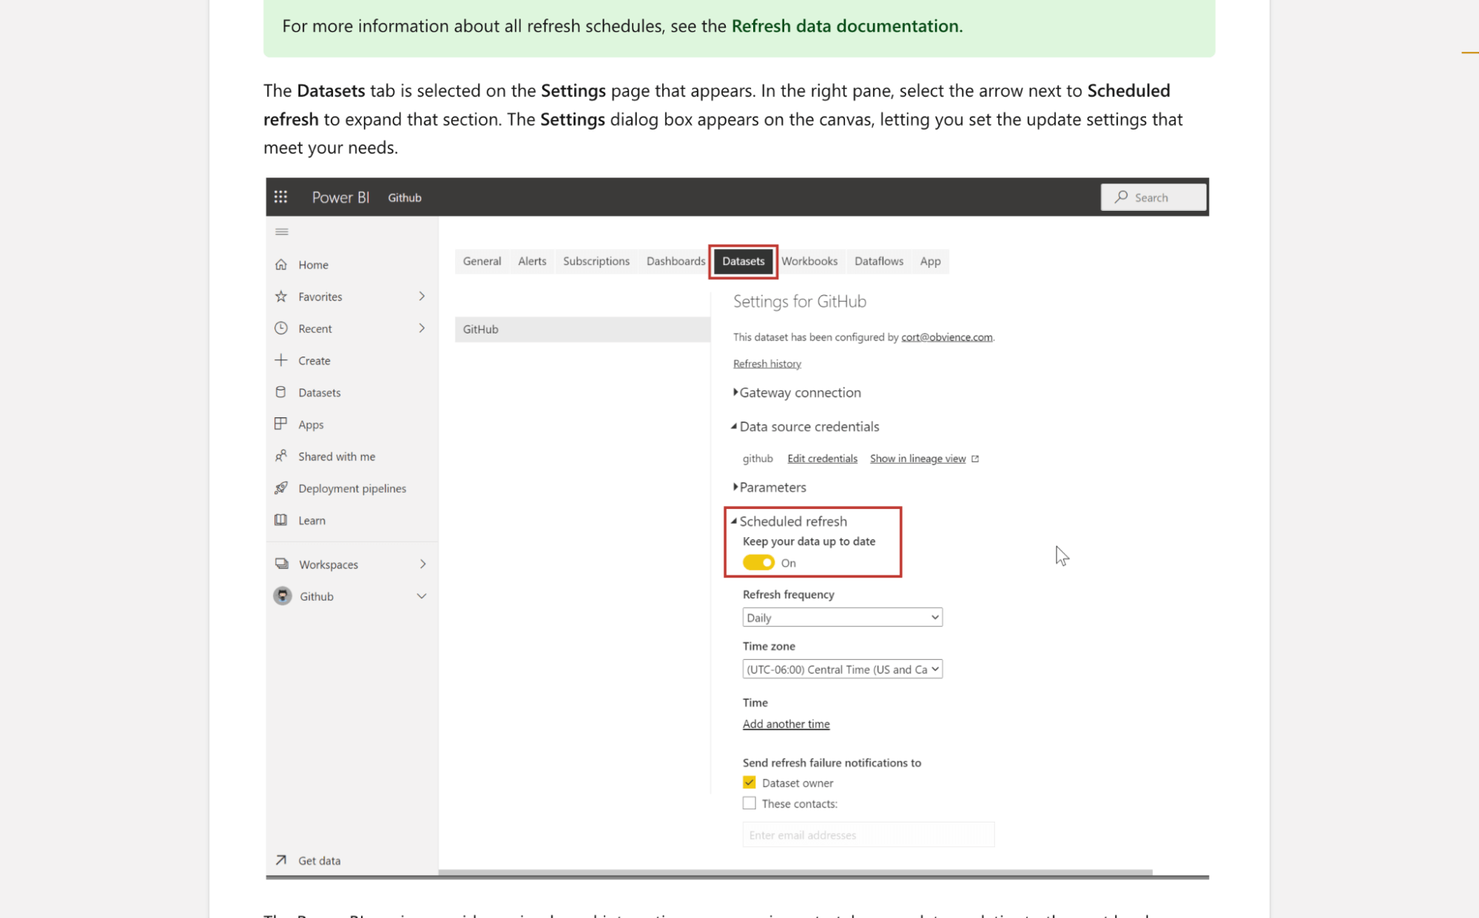
Task: Open the Refresh frequency Daily dropdown
Action: pyautogui.click(x=842, y=617)
